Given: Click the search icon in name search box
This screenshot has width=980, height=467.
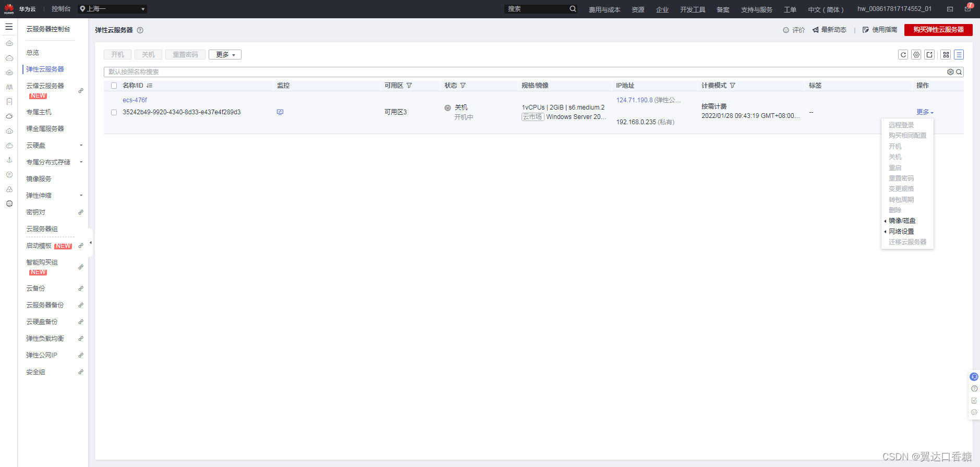Looking at the screenshot, I should click(959, 72).
